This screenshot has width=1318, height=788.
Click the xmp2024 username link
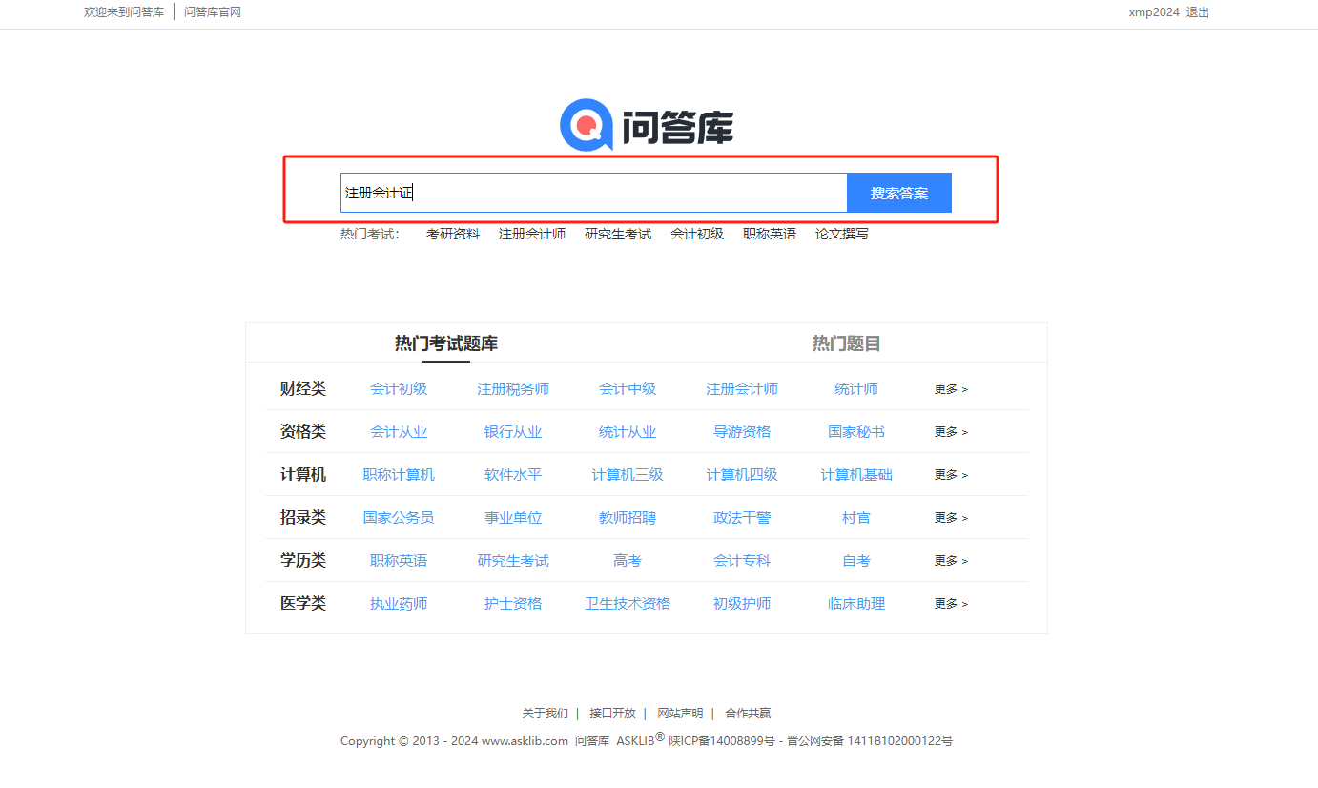(1154, 12)
